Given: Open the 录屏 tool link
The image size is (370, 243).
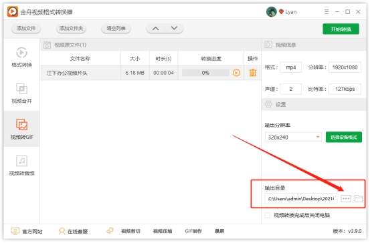Looking at the screenshot, I should 219,231.
